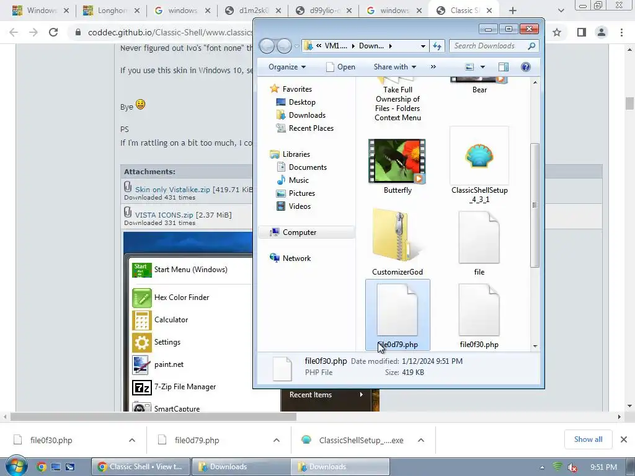Select the Butterfly video thumbnail
Image resolution: width=635 pixels, height=476 pixels.
397,161
